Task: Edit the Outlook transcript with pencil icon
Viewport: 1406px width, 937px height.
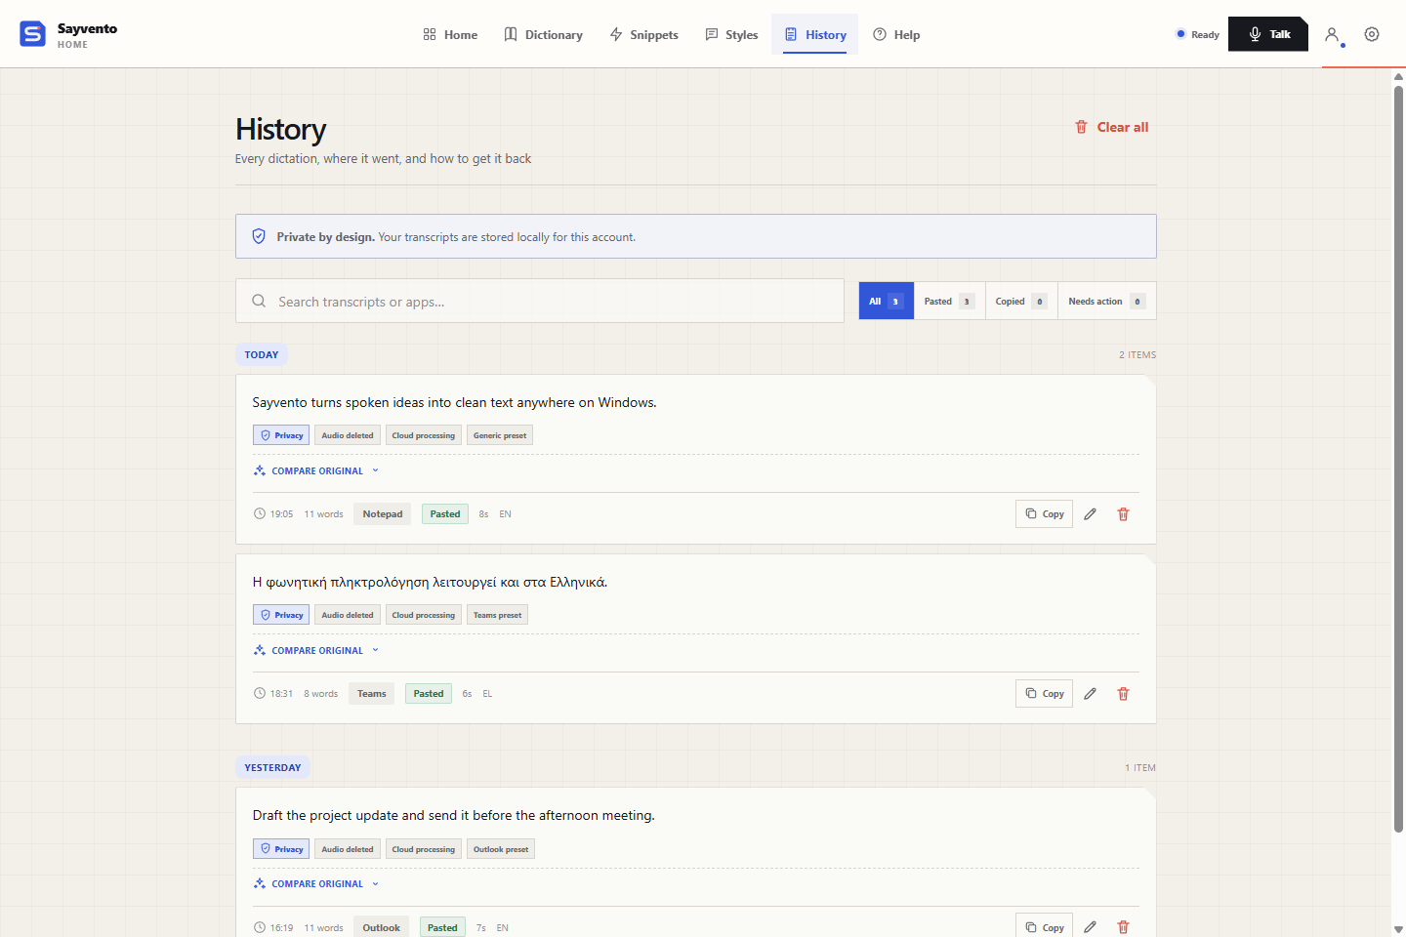Action: (x=1090, y=927)
